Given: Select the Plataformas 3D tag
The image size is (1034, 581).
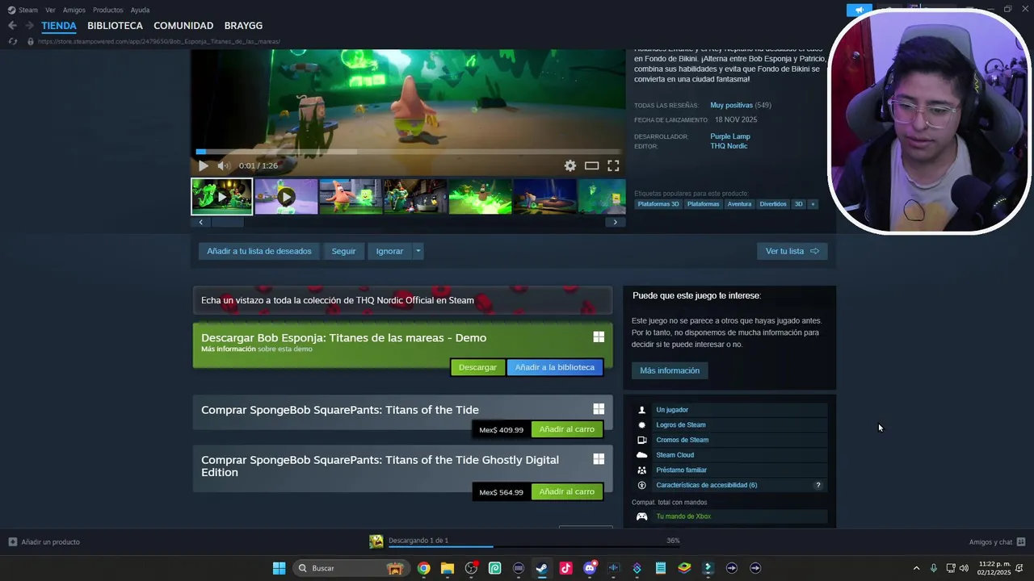Looking at the screenshot, I should click(658, 204).
